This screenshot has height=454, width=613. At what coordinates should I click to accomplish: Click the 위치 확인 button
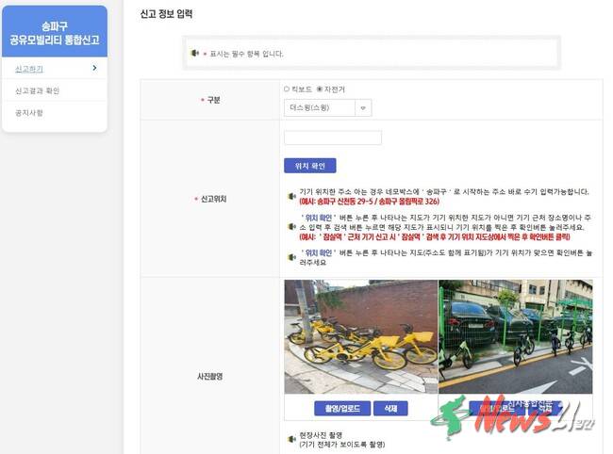pyautogui.click(x=309, y=166)
